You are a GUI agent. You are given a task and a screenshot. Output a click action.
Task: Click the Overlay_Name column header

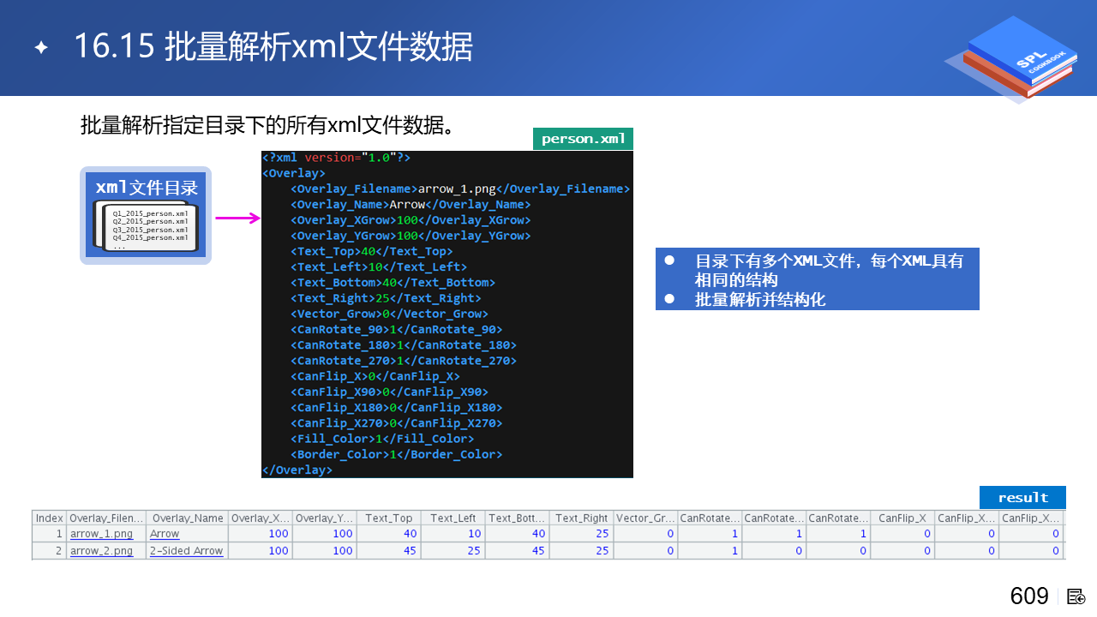[x=186, y=518]
